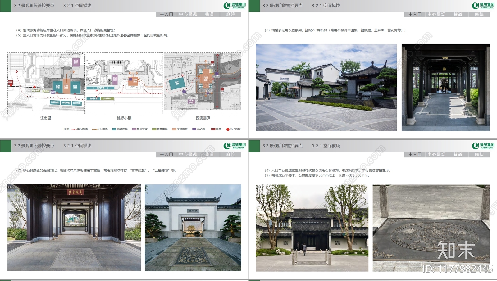
Task: Click the red circle 电子监控 legend marker
Action: (x=228, y=129)
